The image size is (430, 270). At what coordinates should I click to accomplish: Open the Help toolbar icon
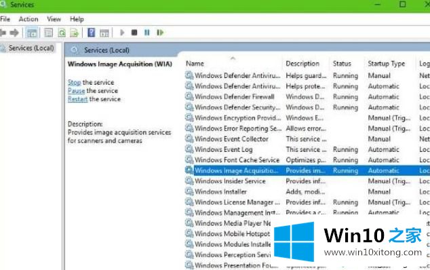[x=91, y=33]
